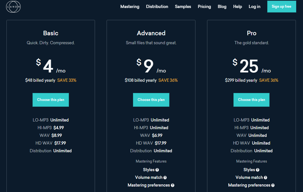Click the Log in link

coord(254,6)
